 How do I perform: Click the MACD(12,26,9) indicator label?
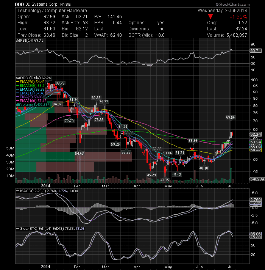pyautogui.click(x=33, y=191)
